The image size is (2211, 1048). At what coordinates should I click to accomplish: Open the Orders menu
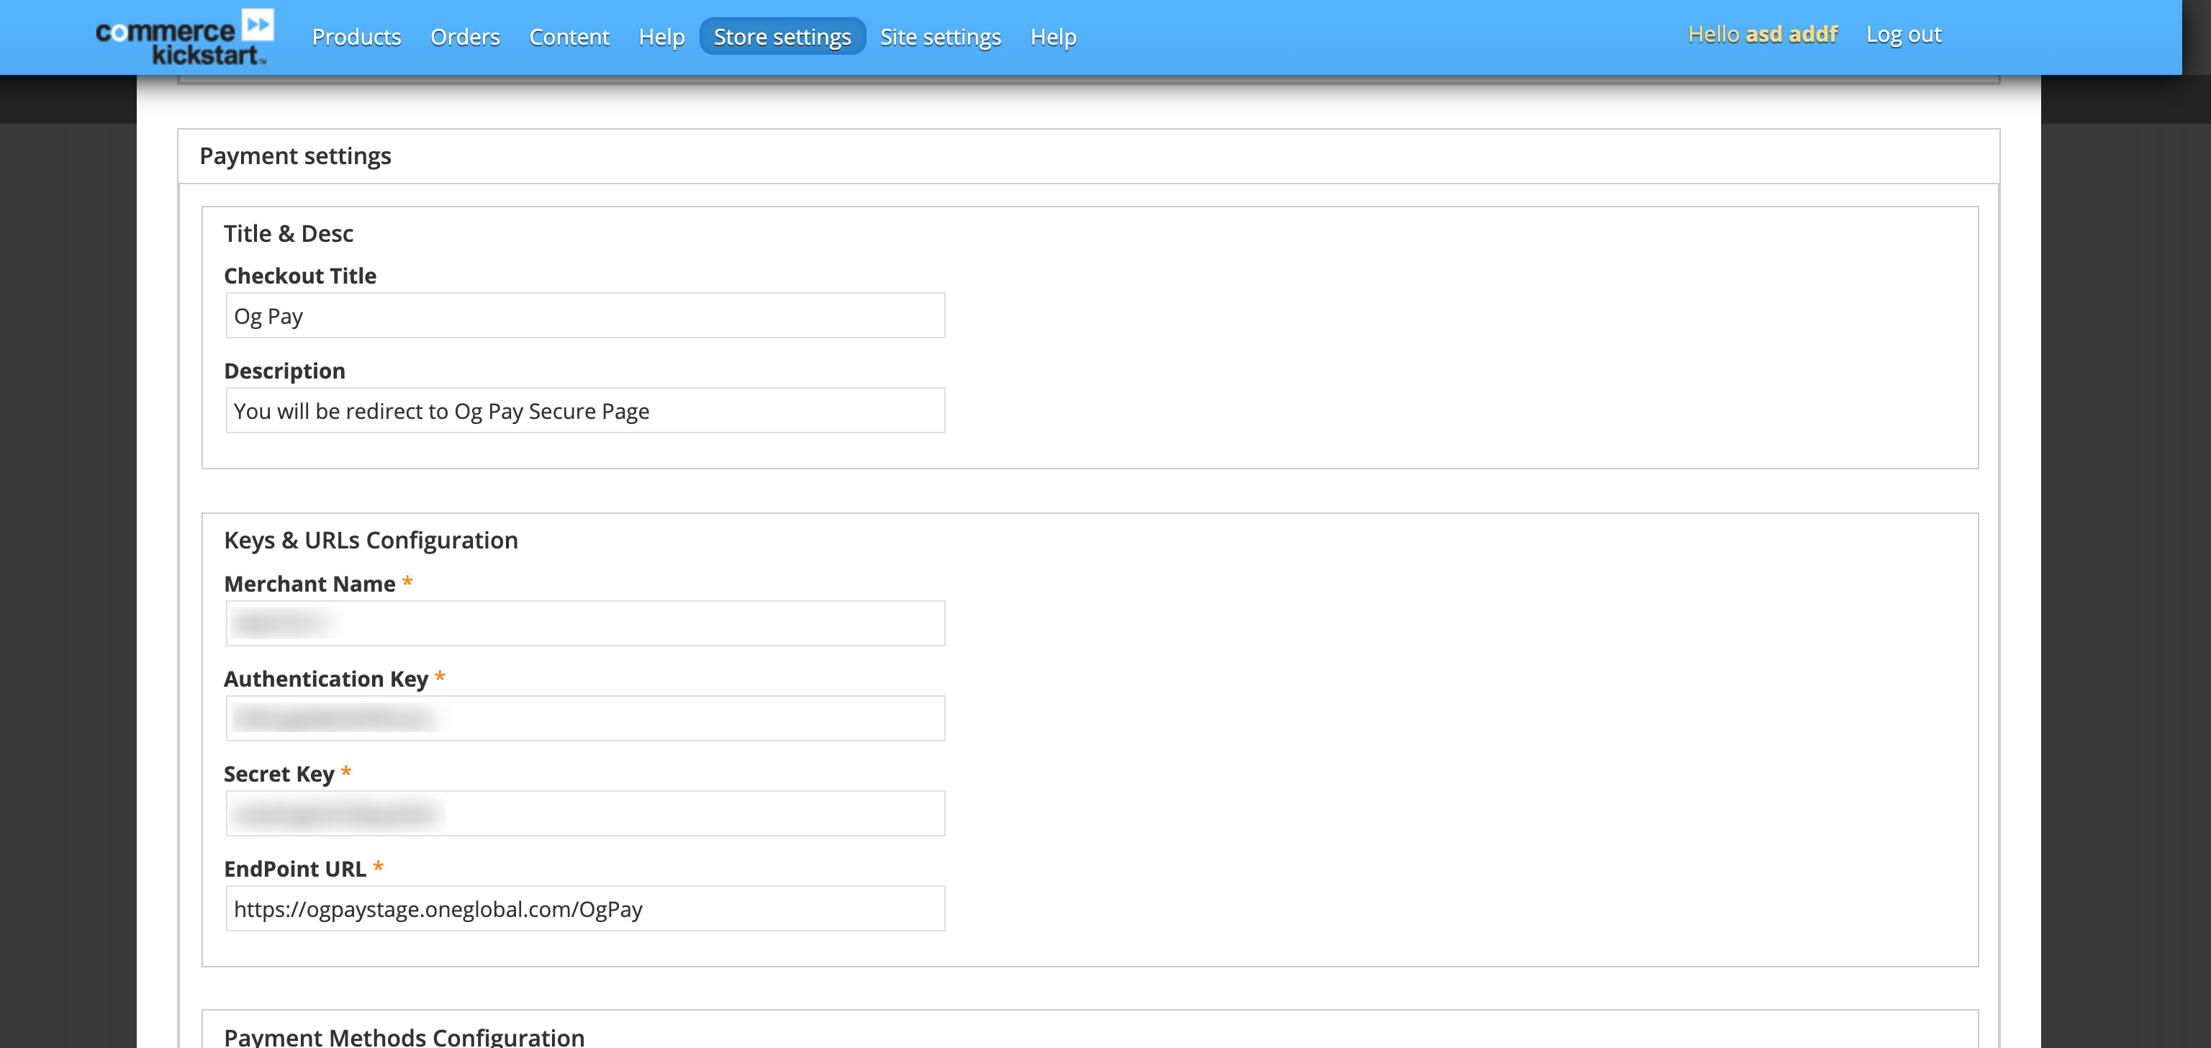click(465, 37)
